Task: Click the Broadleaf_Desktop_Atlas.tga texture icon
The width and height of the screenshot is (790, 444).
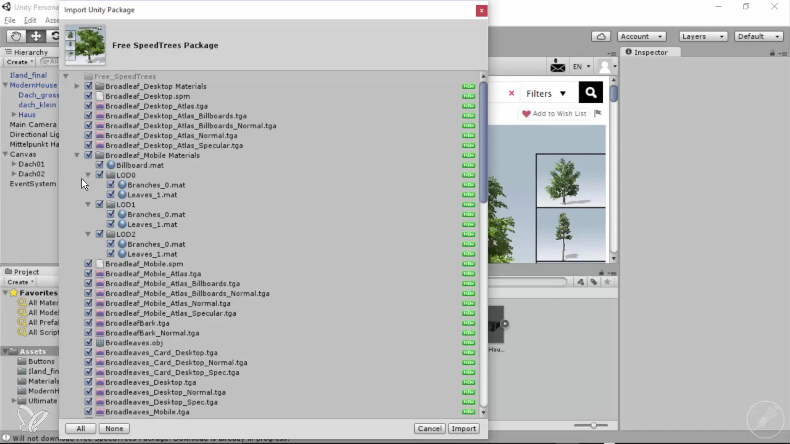Action: [100, 106]
